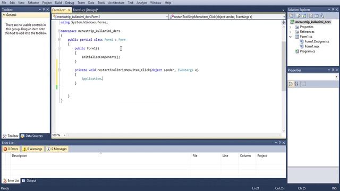Image resolution: width=340 pixels, height=191 pixels.
Task: Click the Property Pages icon in Properties panel
Action: [304, 84]
